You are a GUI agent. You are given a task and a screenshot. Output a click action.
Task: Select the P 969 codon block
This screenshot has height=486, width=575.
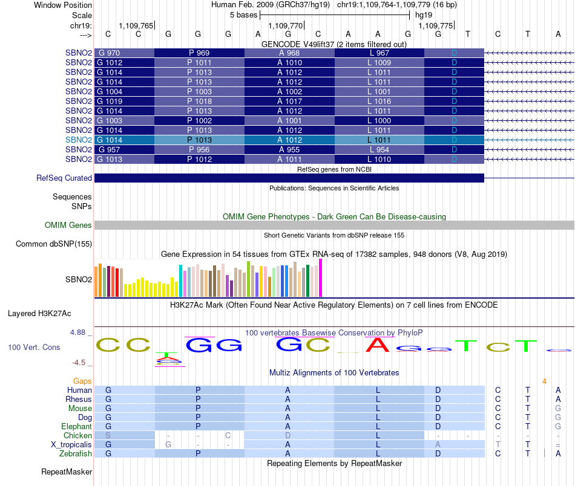pos(199,53)
